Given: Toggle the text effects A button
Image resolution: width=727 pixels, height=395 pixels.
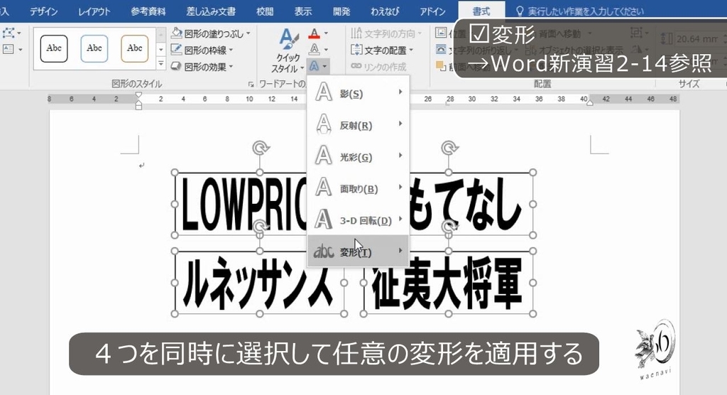Looking at the screenshot, I should click(318, 66).
